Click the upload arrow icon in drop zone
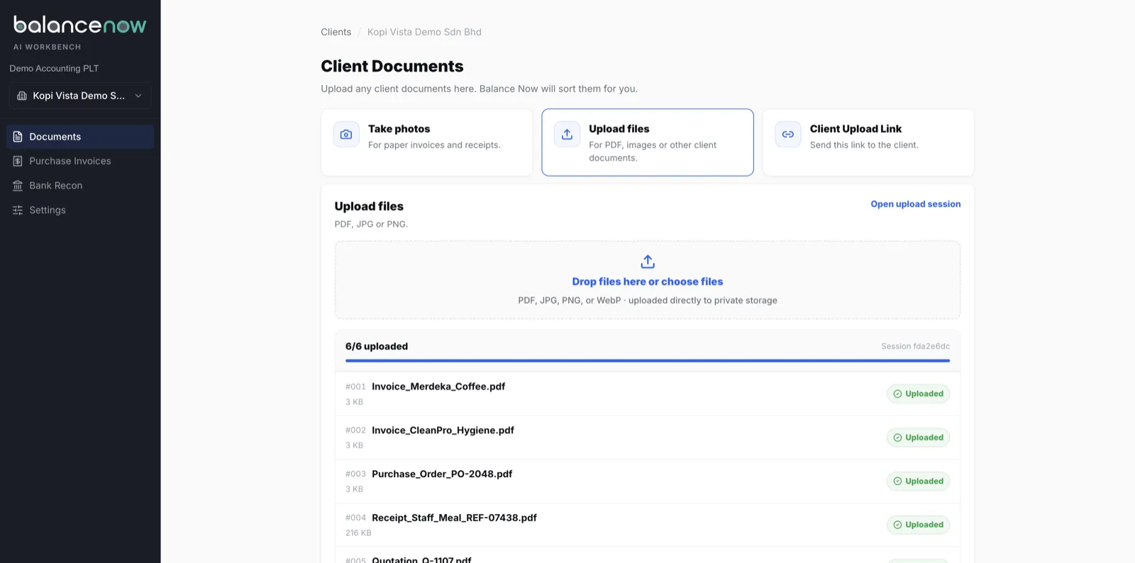This screenshot has width=1135, height=563. pyautogui.click(x=648, y=262)
